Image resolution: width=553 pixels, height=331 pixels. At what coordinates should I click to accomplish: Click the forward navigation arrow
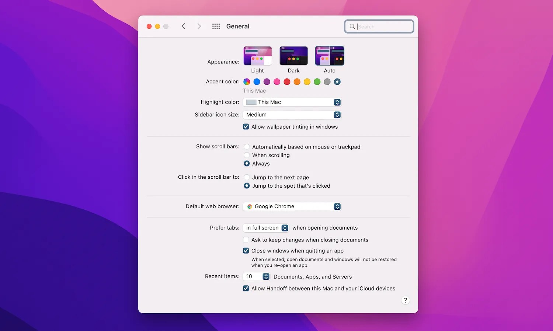coord(199,26)
